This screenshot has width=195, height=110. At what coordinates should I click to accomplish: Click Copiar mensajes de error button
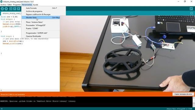pos(183,94)
